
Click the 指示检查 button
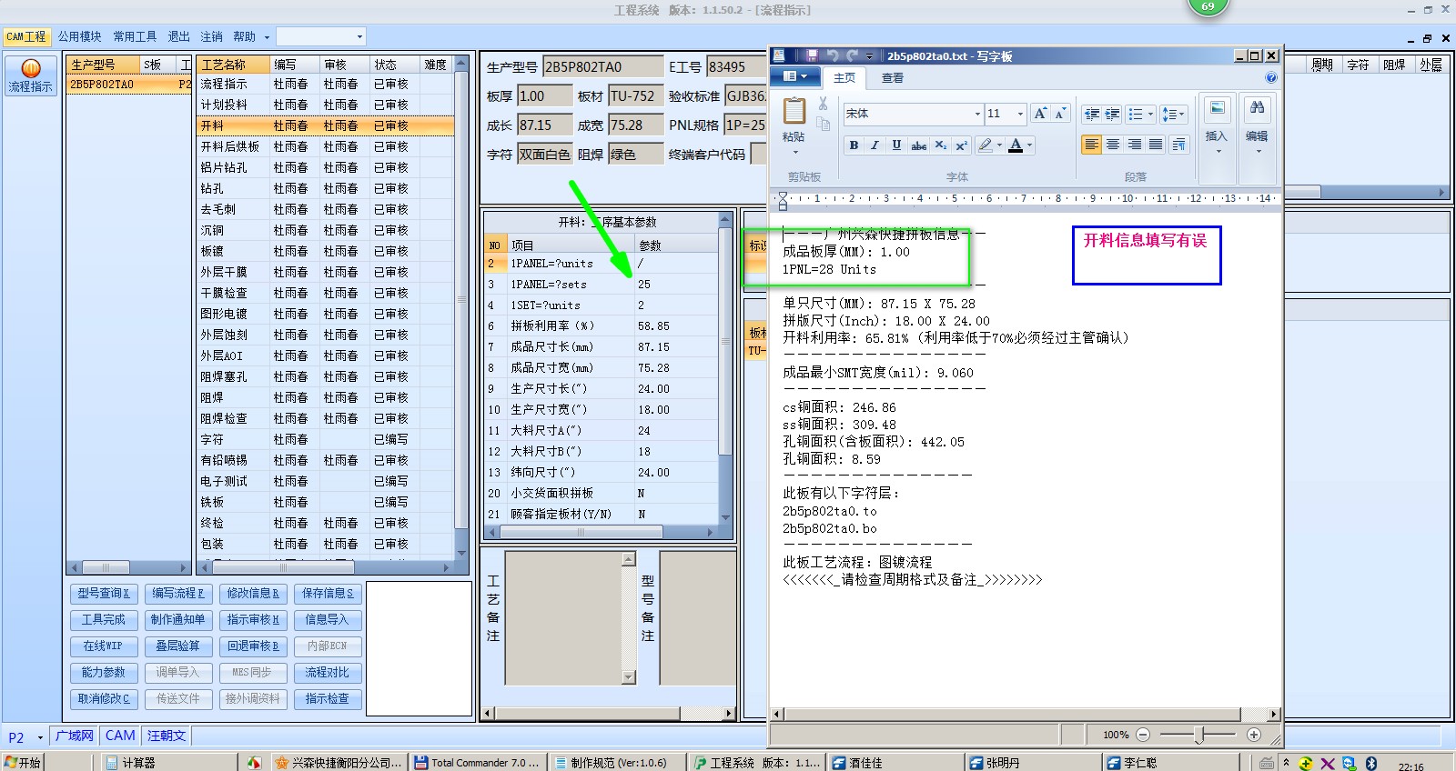coord(328,698)
